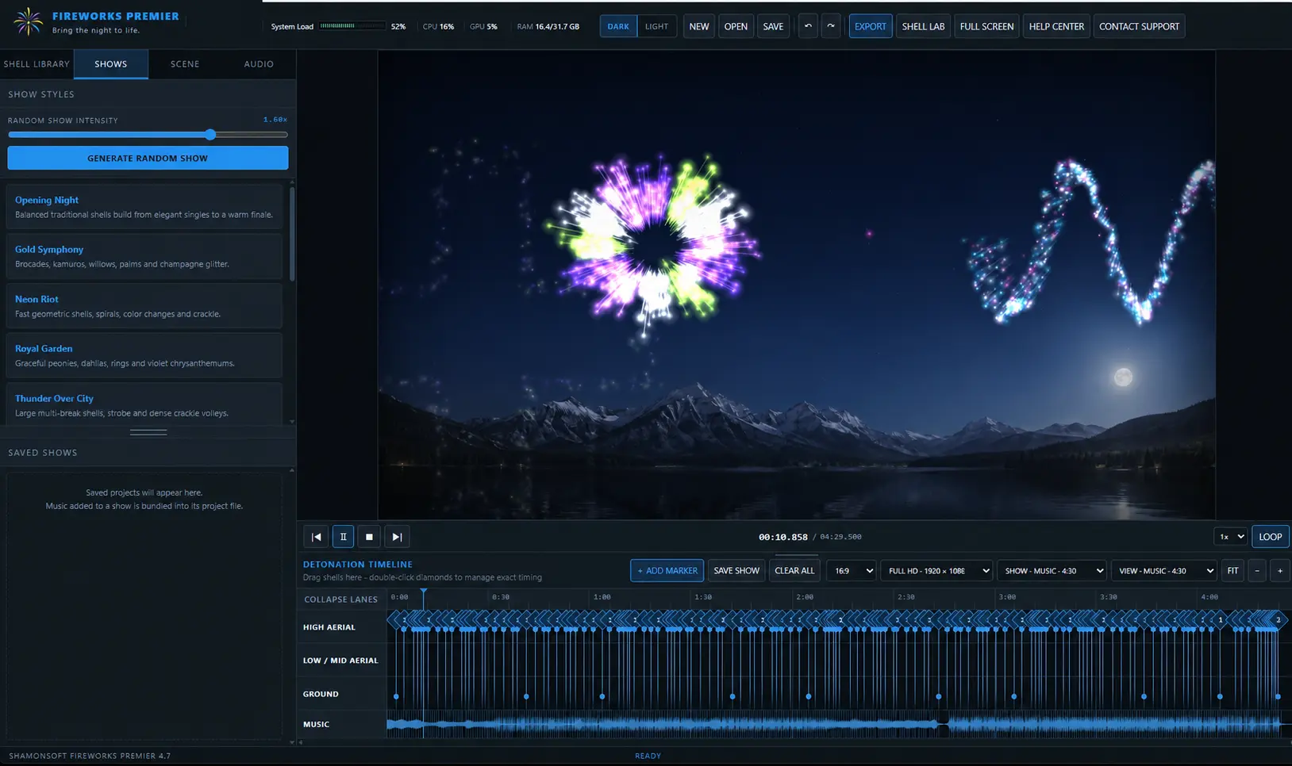This screenshot has height=766, width=1292.
Task: Choose the Royal Garden show style
Action: pyautogui.click(x=144, y=355)
